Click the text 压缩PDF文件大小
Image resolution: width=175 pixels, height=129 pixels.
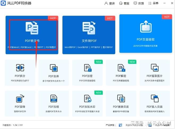[x=54, y=112]
